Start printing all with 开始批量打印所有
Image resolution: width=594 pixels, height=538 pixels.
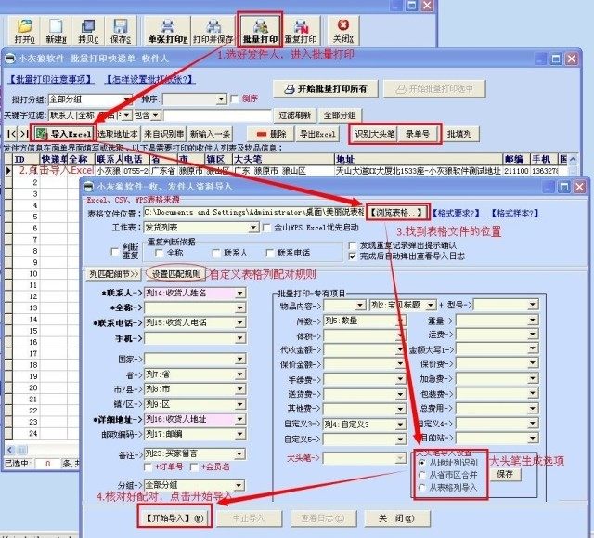coord(326,89)
